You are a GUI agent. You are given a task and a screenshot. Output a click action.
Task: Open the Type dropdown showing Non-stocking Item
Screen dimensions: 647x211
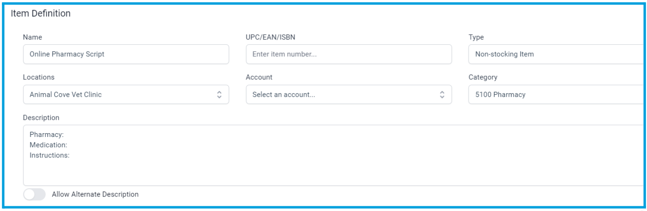point(557,54)
